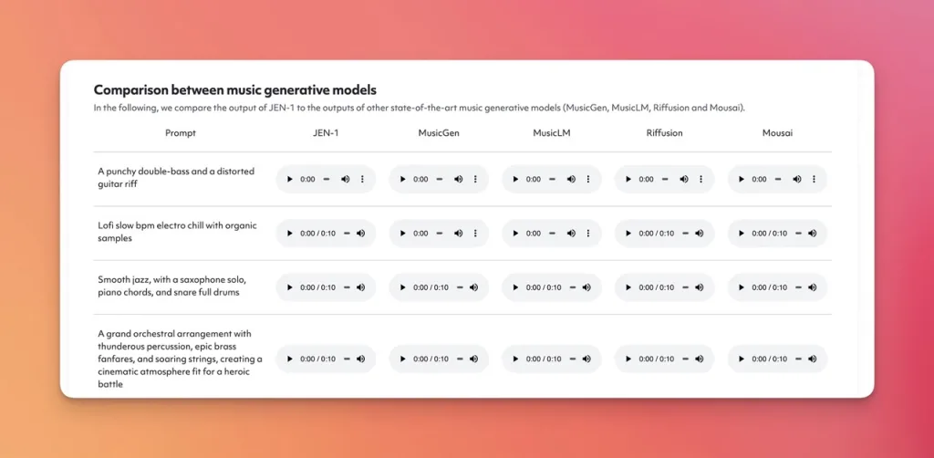Mute Mousai player in the grand orchestral row
The height and width of the screenshot is (458, 934).
(813, 359)
